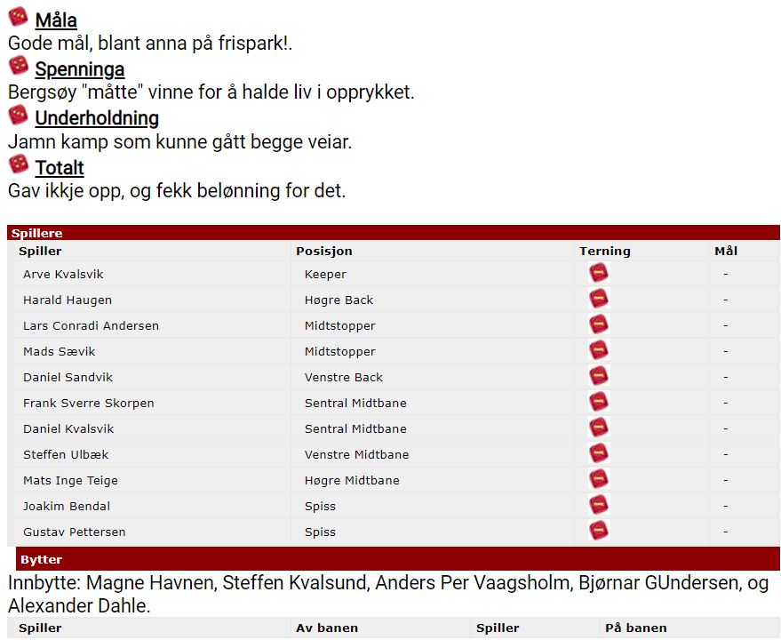Click the dice icon next to Totalt
781x640 pixels.
(19, 164)
